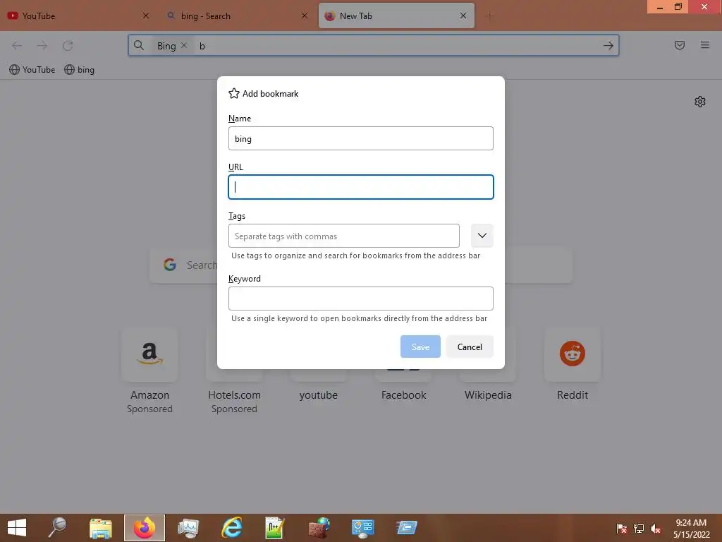Go back to previous page

pos(17,45)
